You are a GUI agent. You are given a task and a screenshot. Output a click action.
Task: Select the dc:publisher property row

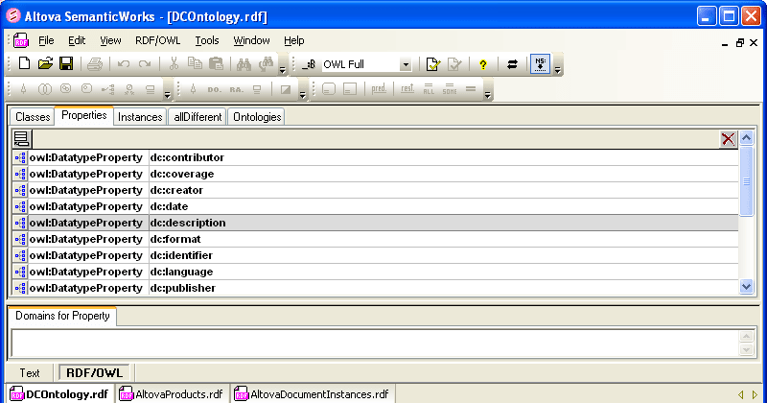click(x=375, y=288)
